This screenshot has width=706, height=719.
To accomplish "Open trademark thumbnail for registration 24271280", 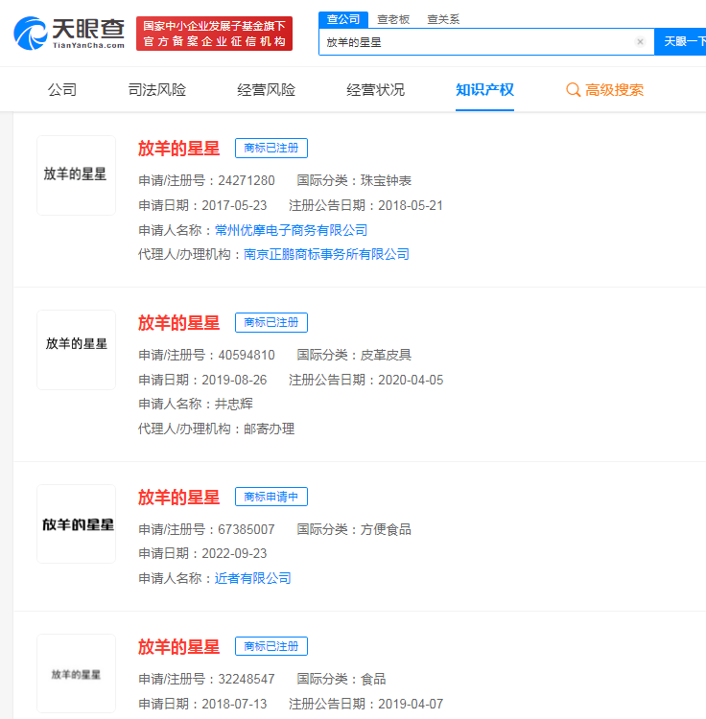I will click(x=76, y=175).
